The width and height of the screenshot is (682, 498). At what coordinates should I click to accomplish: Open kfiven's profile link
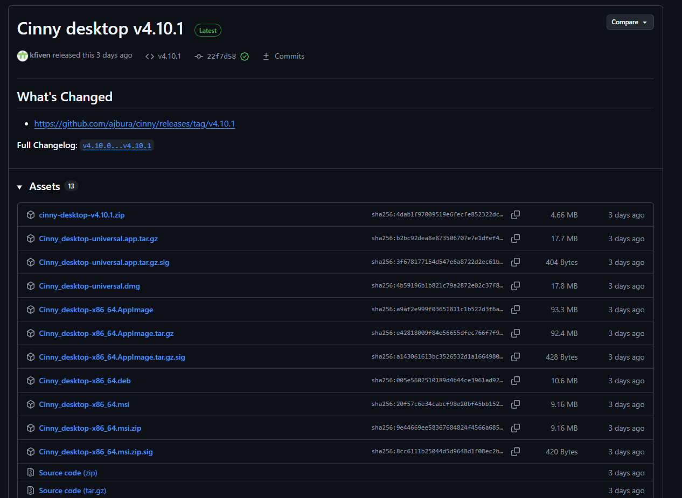pos(40,55)
